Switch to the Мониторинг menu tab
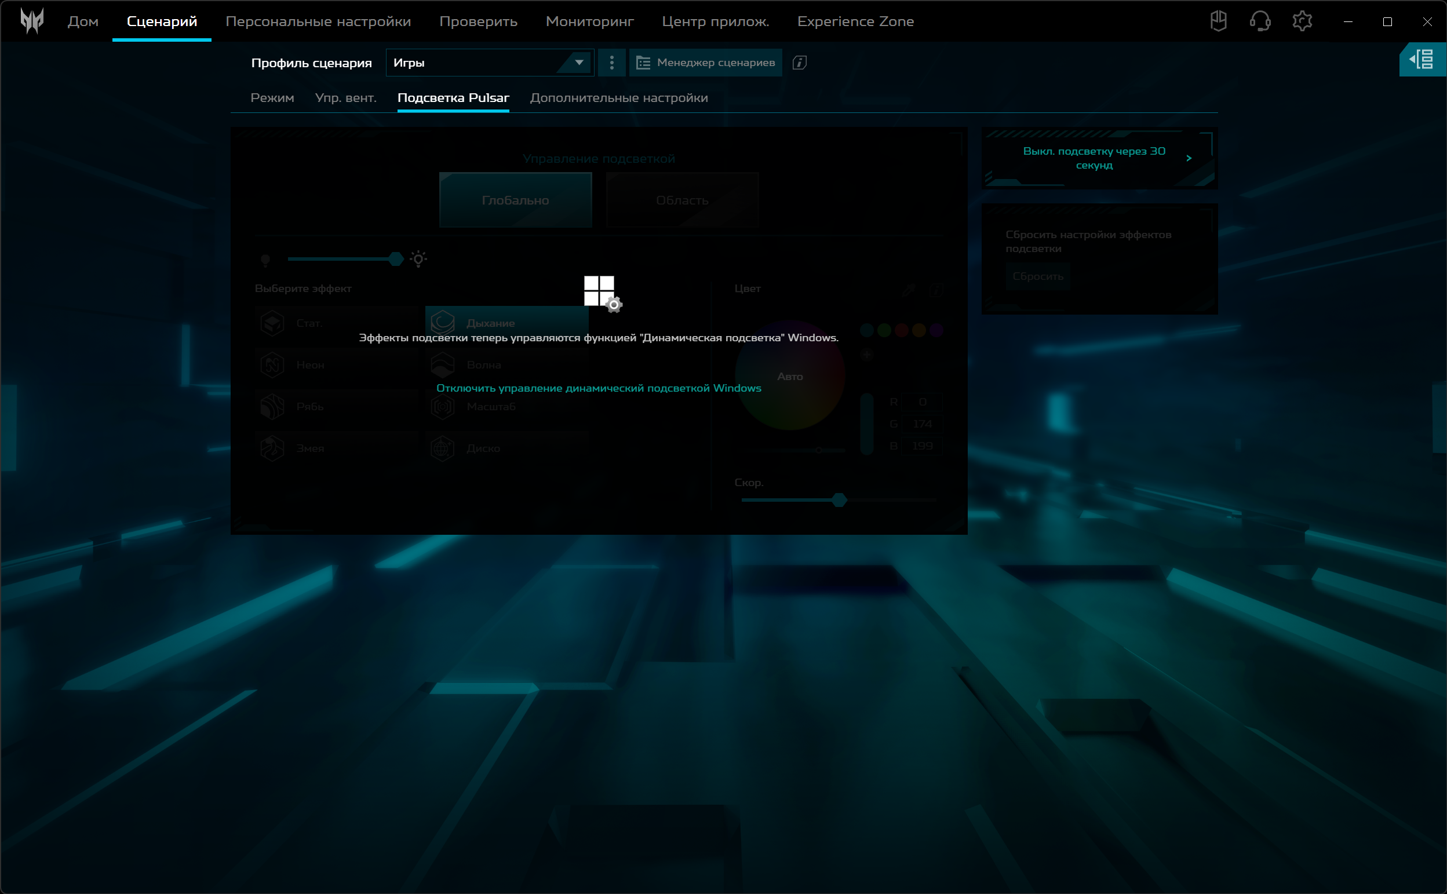This screenshot has width=1447, height=894. pyautogui.click(x=589, y=21)
